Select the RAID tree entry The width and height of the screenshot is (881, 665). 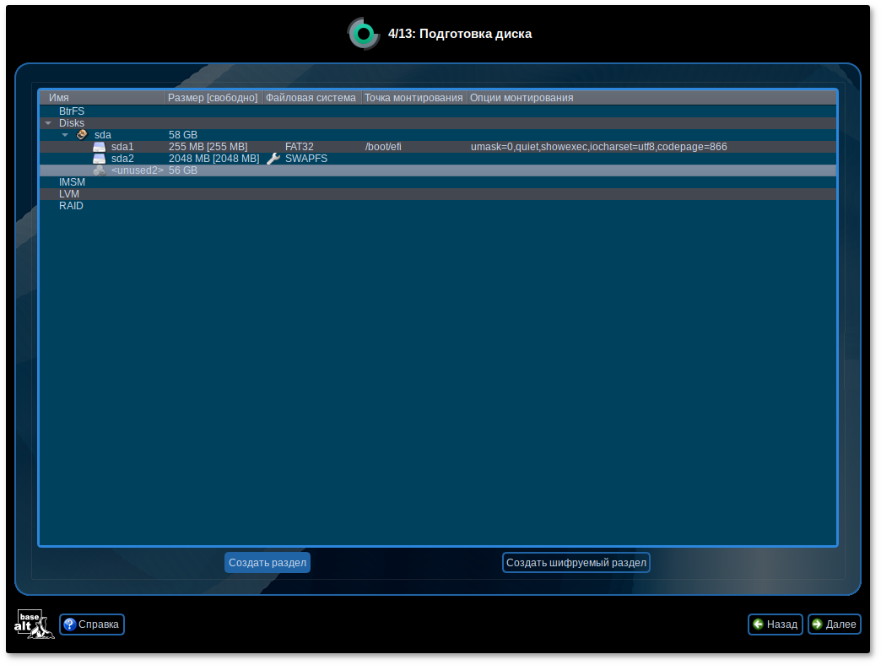71,206
